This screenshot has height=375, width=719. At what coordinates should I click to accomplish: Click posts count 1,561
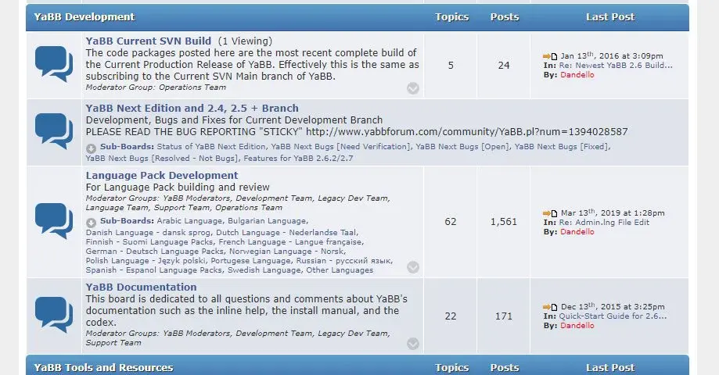504,222
